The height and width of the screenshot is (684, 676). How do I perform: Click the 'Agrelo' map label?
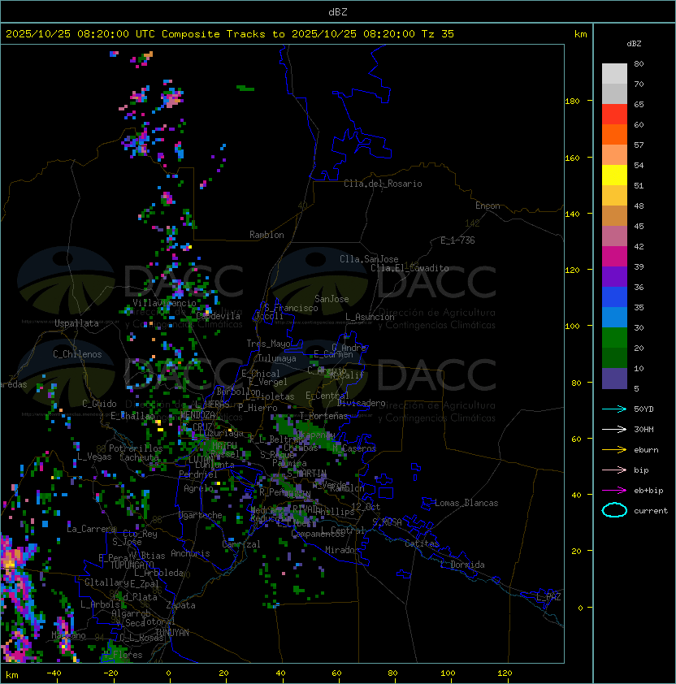coord(198,488)
